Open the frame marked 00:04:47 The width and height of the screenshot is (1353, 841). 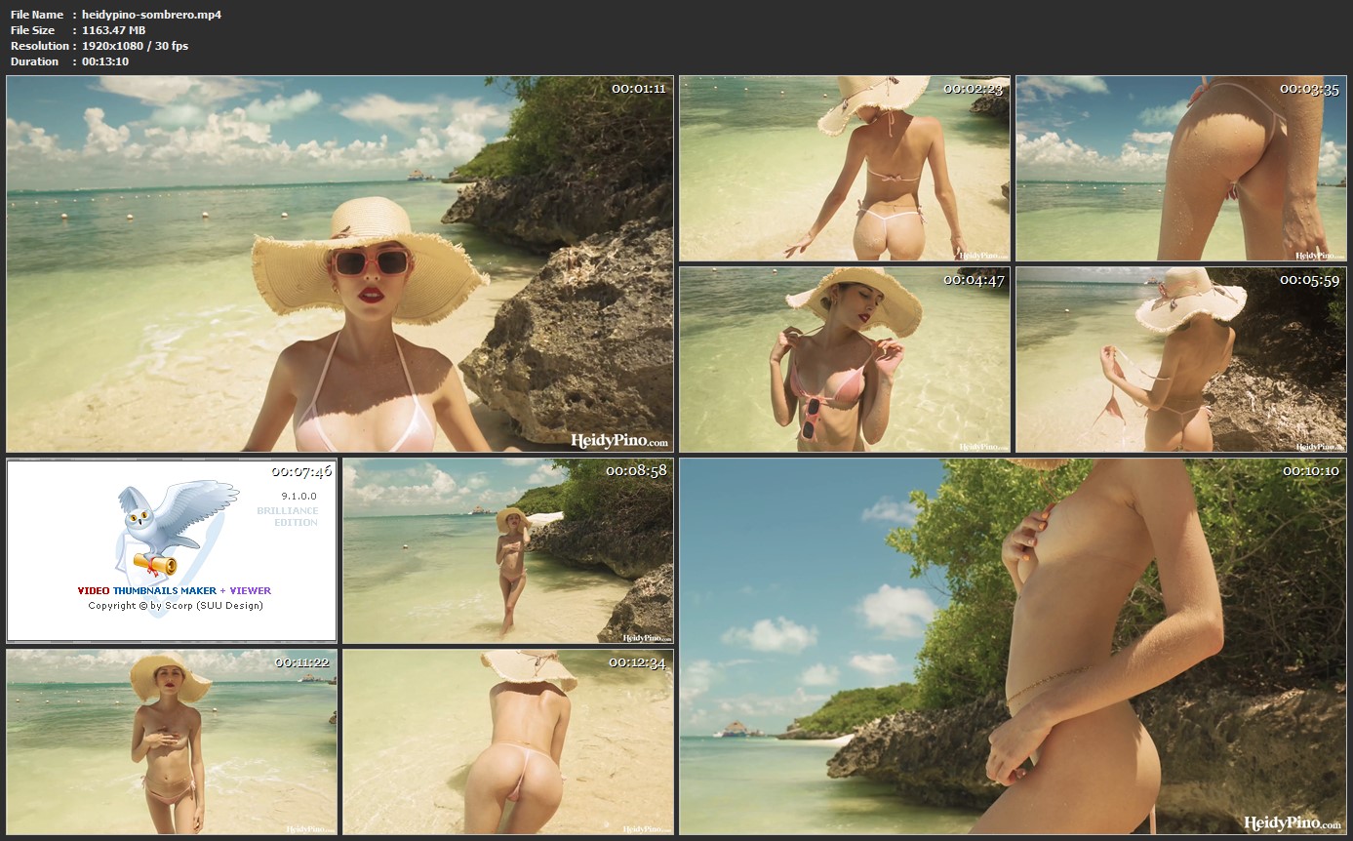click(x=844, y=359)
